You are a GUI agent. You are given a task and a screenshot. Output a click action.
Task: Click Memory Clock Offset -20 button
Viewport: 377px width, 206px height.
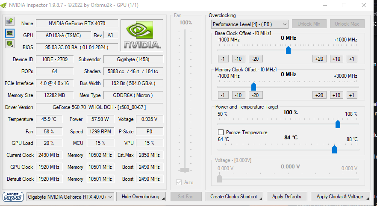(256, 95)
